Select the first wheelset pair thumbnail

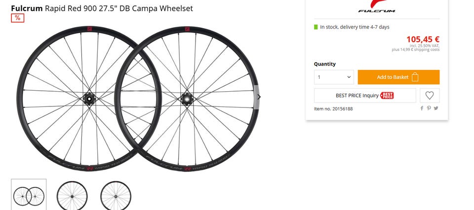[29, 196]
